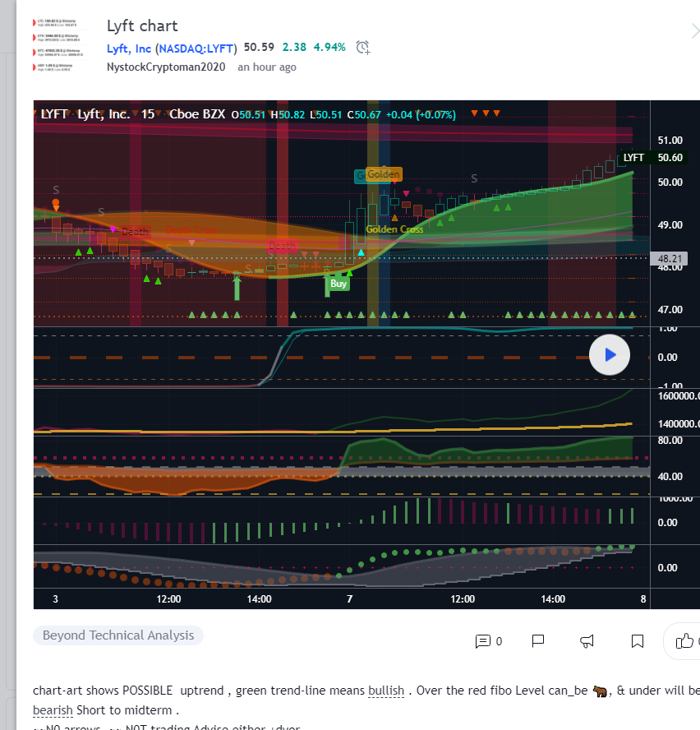Click the Lyft chart title
Viewport: 700px width, 730px height.
[x=142, y=26]
